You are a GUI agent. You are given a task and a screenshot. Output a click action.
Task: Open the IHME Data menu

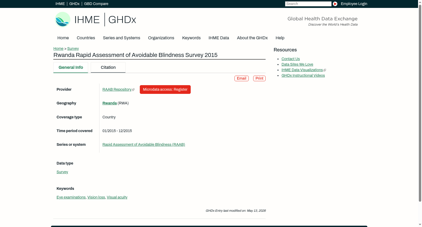pos(219,38)
